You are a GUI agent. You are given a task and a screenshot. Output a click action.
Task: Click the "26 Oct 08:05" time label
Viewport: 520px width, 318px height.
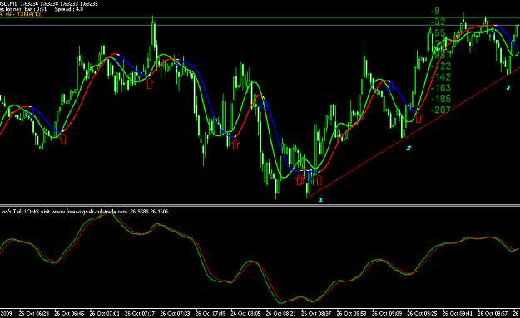pos(245,313)
